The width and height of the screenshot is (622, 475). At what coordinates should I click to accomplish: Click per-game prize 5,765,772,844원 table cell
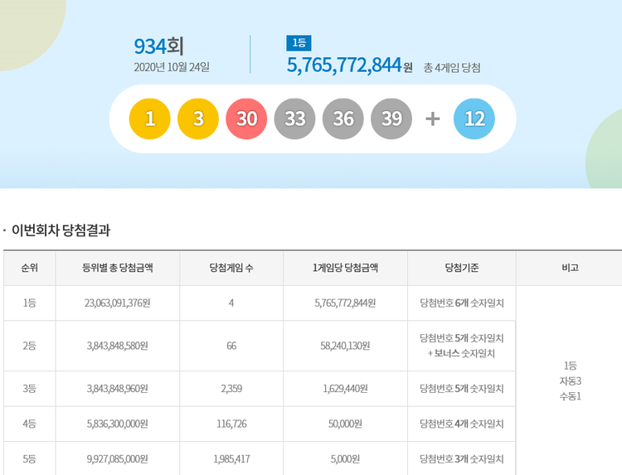[345, 303]
